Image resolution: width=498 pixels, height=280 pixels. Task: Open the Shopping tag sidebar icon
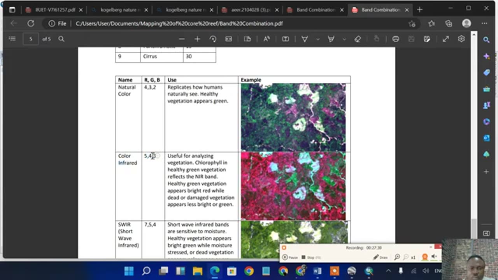pyautogui.click(x=486, y=73)
